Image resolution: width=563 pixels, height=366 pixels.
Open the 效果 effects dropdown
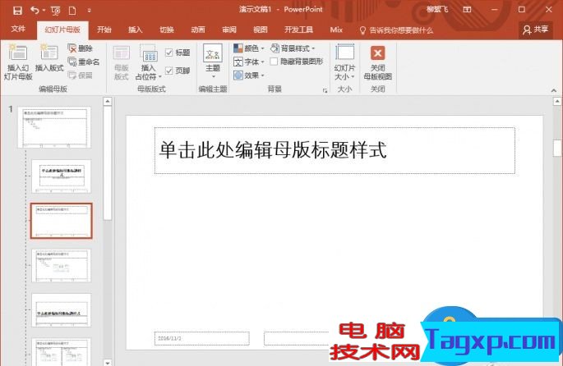pyautogui.click(x=249, y=75)
